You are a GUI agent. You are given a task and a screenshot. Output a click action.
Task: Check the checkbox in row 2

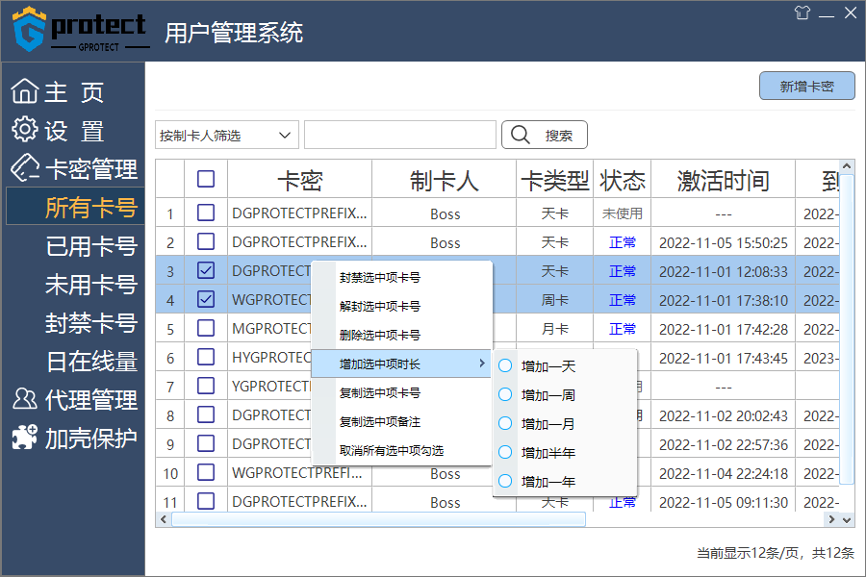click(x=206, y=241)
